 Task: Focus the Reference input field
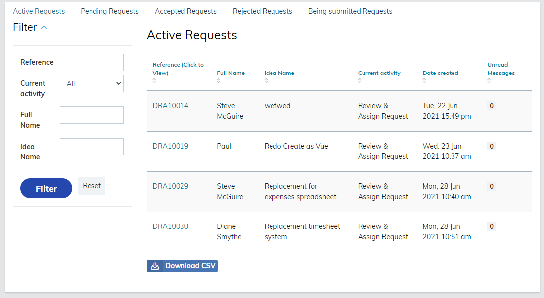[x=91, y=63]
